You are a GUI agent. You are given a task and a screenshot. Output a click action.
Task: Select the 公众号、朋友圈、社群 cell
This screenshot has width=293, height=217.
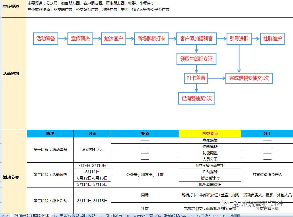(x=145, y=175)
